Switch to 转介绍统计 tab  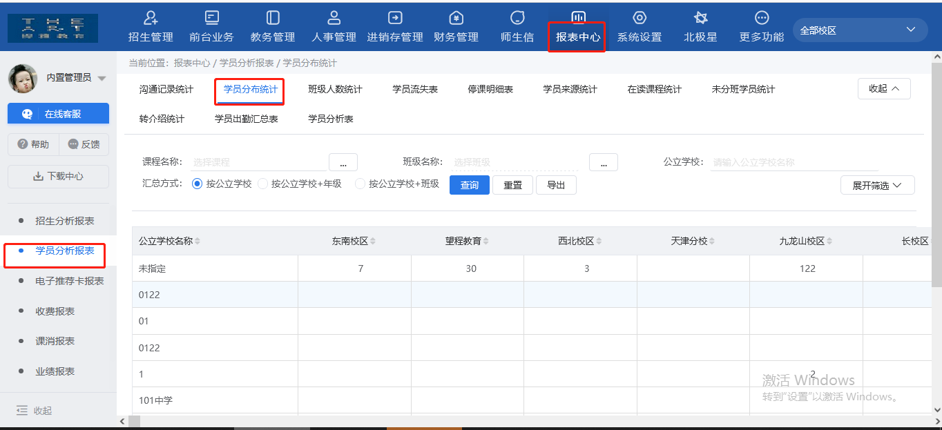click(x=162, y=119)
